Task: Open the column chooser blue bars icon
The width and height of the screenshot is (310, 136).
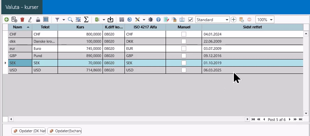Action: click(x=46, y=19)
